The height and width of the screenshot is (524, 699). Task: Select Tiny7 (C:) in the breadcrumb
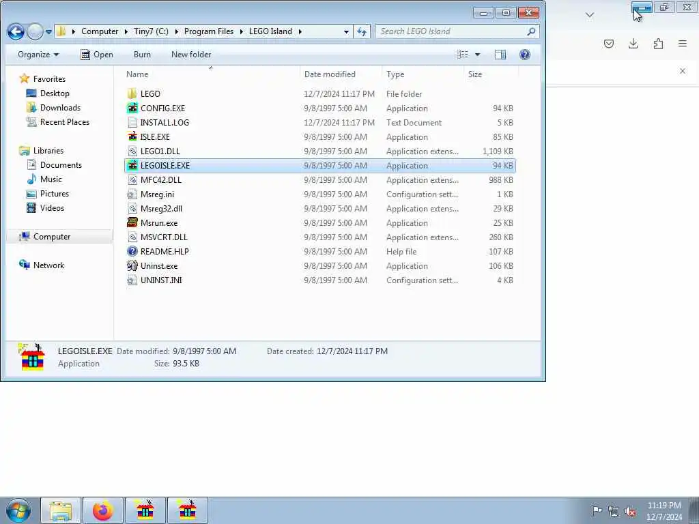click(151, 31)
